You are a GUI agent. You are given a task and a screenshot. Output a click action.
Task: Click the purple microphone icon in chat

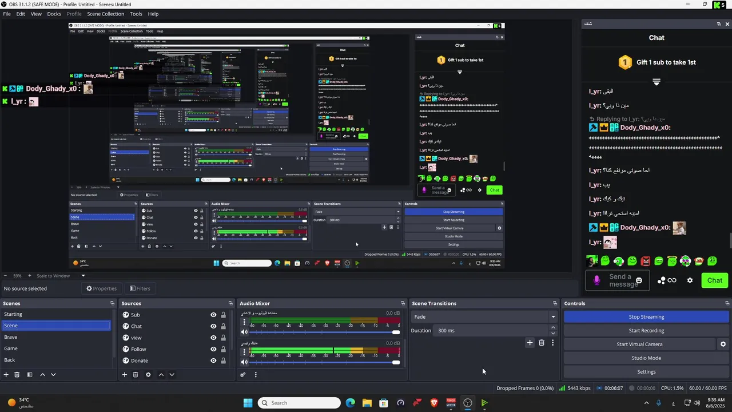click(x=596, y=280)
